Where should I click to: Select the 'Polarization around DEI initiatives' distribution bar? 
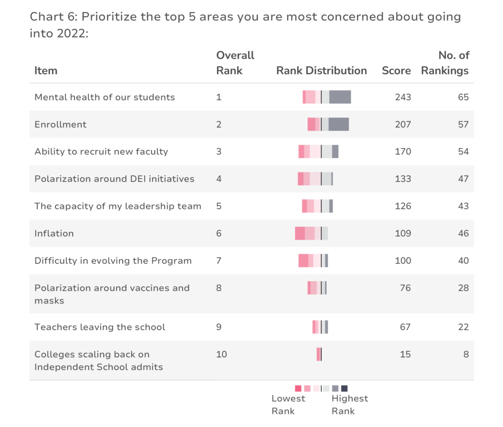(x=315, y=179)
